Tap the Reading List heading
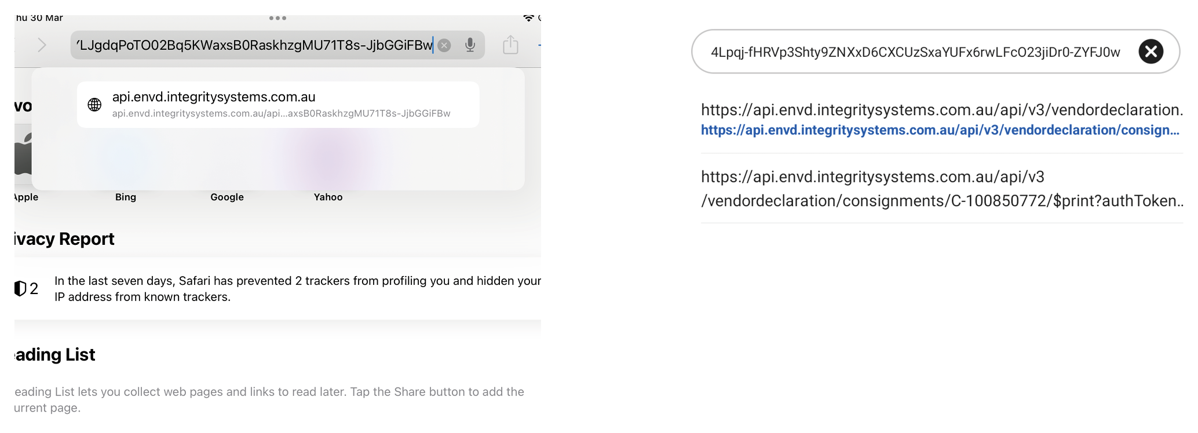The width and height of the screenshot is (1198, 433). click(x=56, y=355)
